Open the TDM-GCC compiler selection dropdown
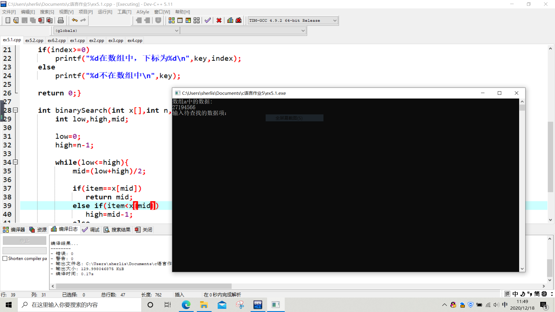 tap(335, 21)
